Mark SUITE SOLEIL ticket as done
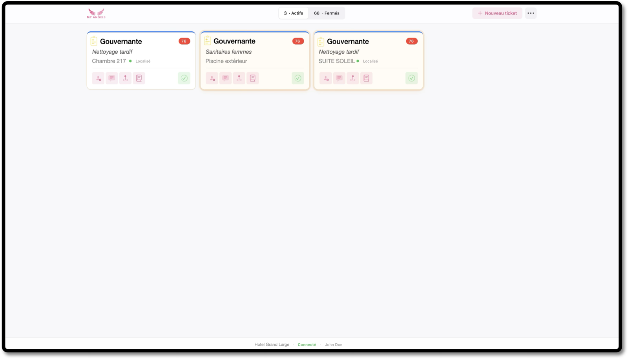The image size is (628, 359). [411, 78]
